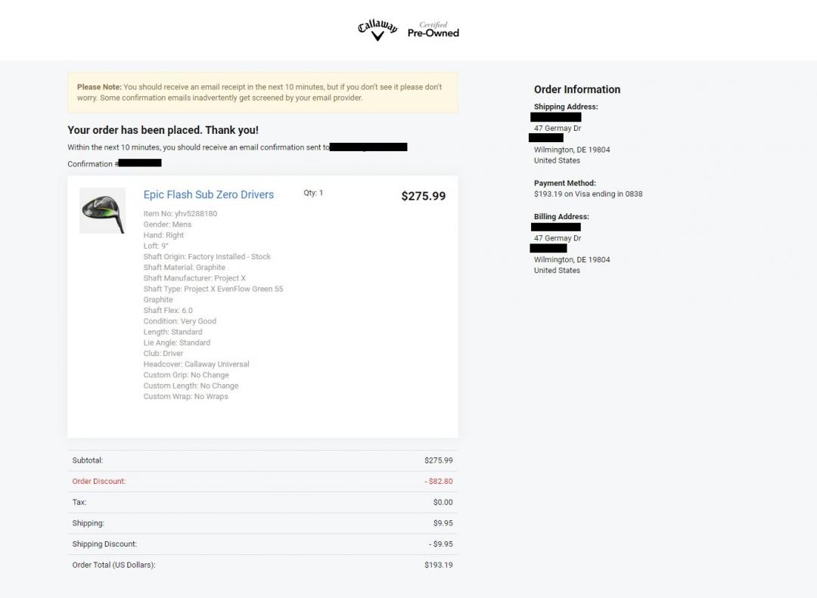The image size is (817, 598).
Task: Click the Qty: 1 quantity text
Action: [x=313, y=193]
